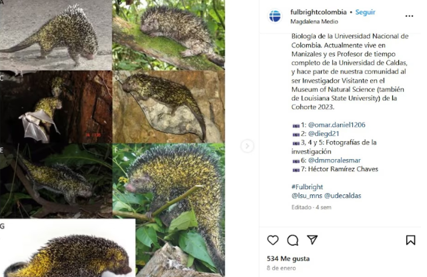Go to next carousel image arrow
The height and width of the screenshot is (277, 427).
tap(247, 146)
